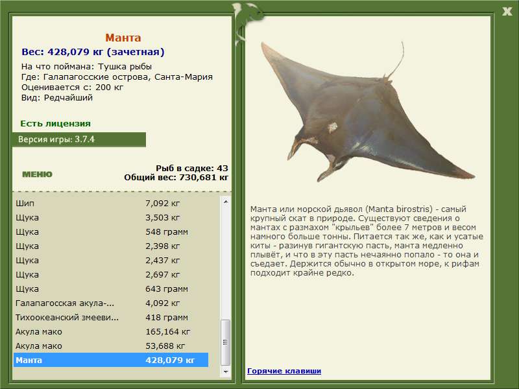519x389 pixels.
Task: Click the Оценивается с: 200 кг line
Action: coord(72,88)
